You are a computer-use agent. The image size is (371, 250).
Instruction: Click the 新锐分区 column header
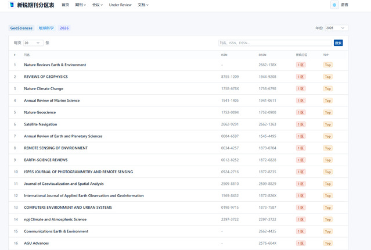tap(301, 55)
